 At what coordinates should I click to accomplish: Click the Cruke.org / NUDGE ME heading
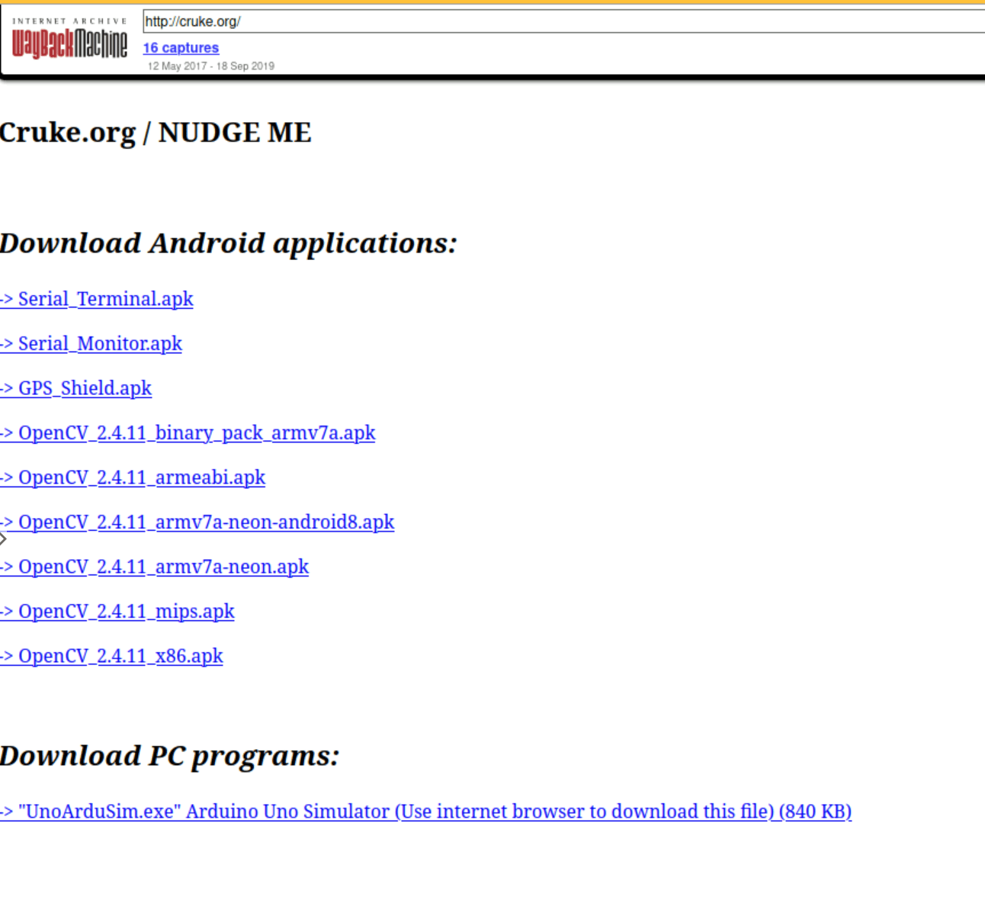tap(156, 133)
